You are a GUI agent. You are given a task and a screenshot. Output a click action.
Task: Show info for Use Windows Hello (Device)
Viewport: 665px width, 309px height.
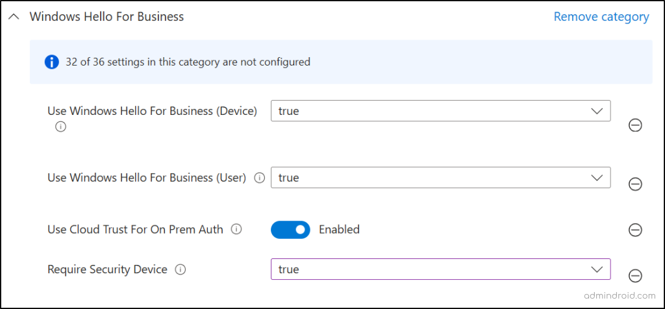pos(60,127)
